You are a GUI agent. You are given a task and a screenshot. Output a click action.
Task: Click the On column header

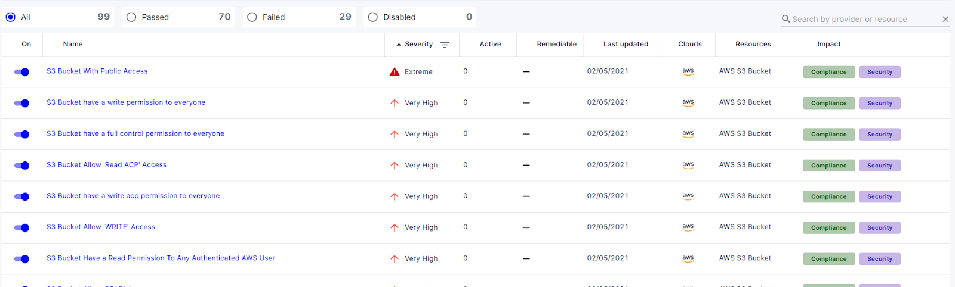click(26, 44)
